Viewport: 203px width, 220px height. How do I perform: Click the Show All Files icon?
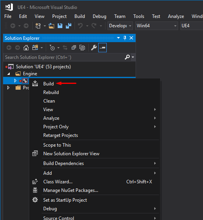point(82,48)
